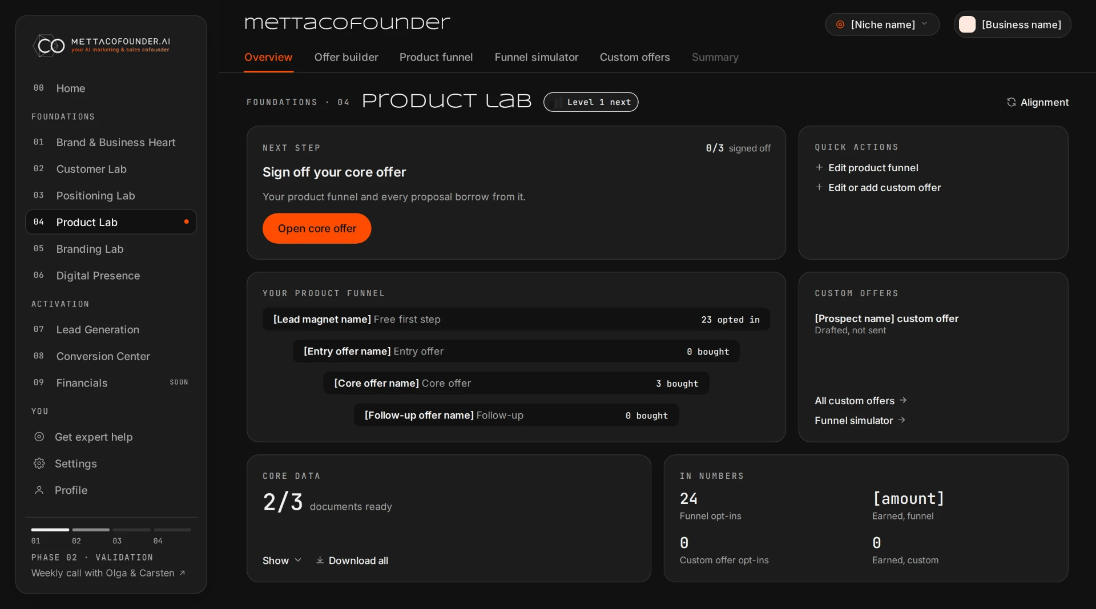Click the Alignment refresh icon
Image resolution: width=1096 pixels, height=609 pixels.
[x=1011, y=102]
